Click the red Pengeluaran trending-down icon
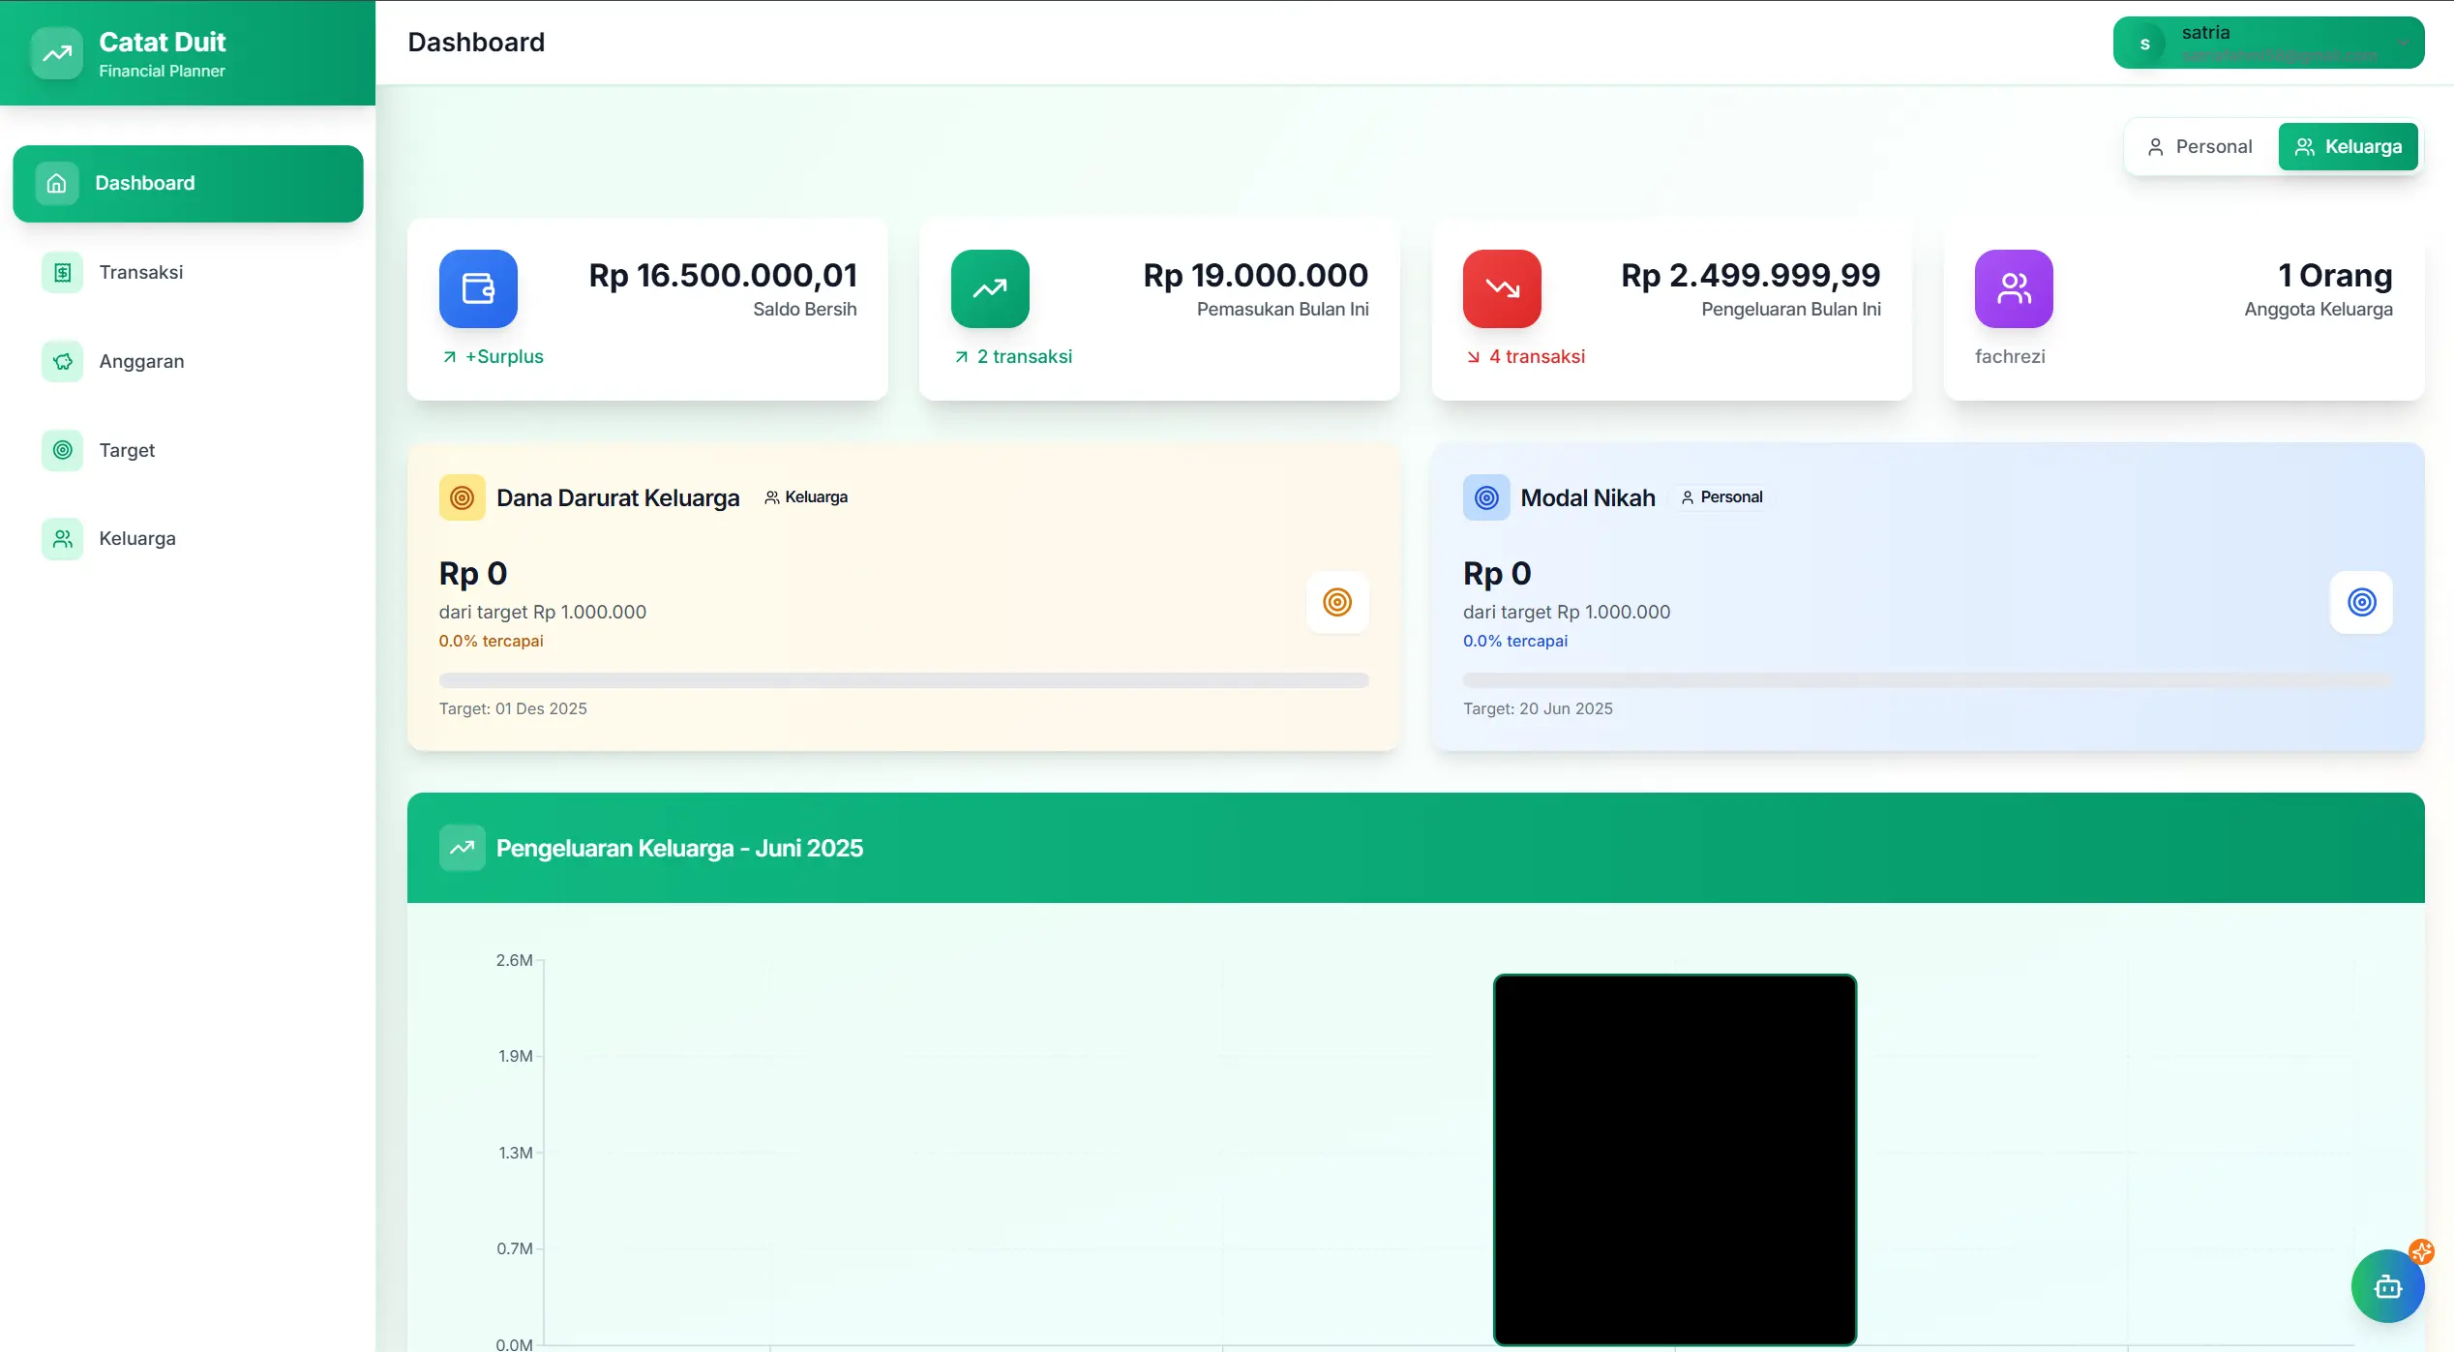2454x1352 pixels. (1502, 288)
